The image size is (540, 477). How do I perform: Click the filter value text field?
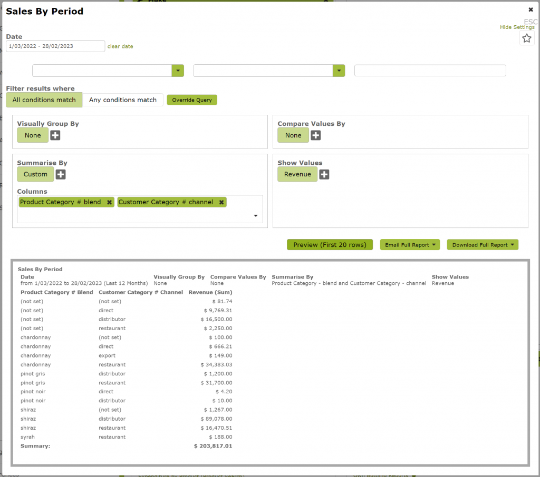(430, 71)
